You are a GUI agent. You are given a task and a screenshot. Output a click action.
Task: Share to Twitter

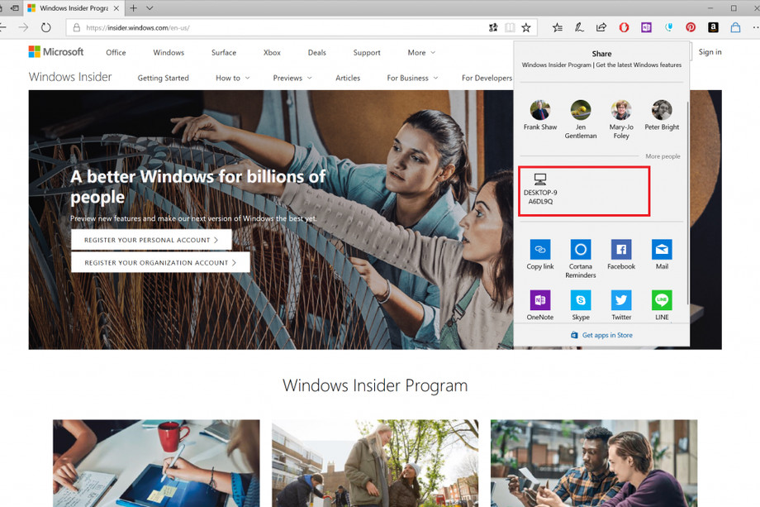(x=620, y=302)
